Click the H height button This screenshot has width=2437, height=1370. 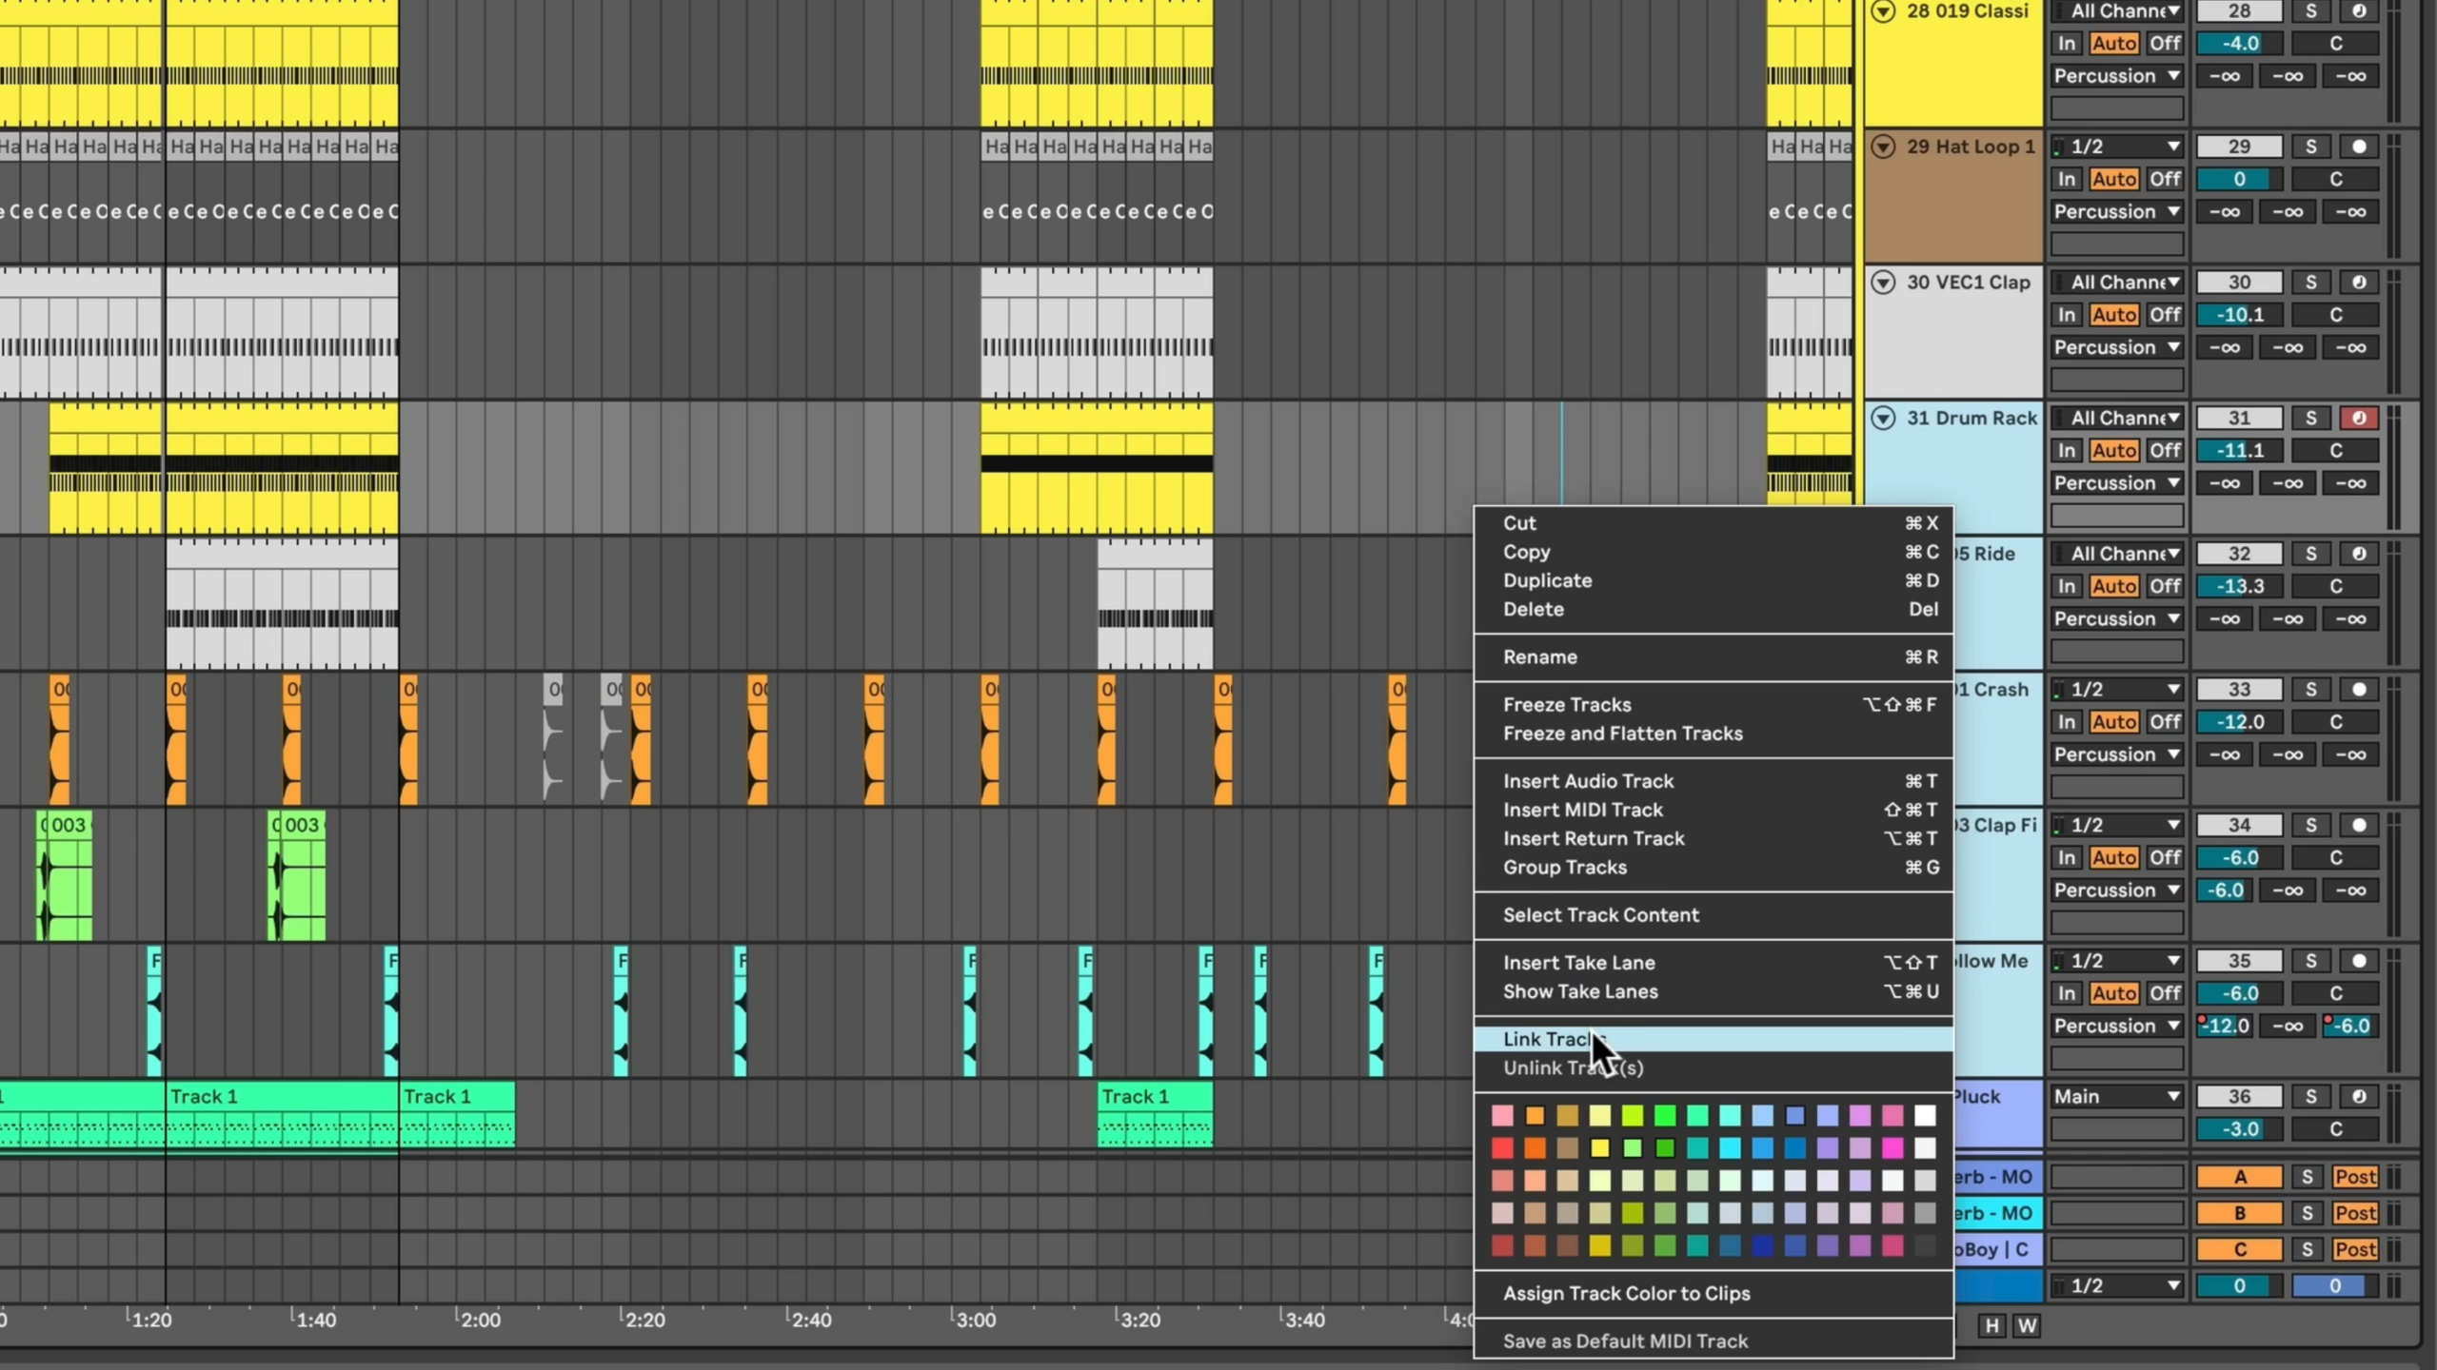coord(1991,1325)
